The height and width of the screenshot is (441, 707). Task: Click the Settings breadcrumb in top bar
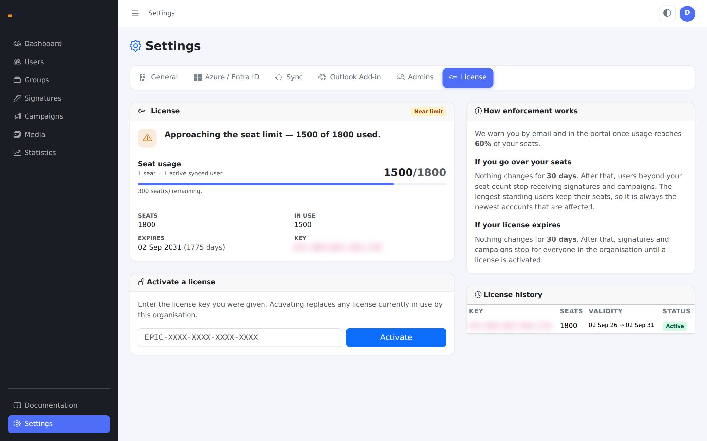tap(161, 13)
